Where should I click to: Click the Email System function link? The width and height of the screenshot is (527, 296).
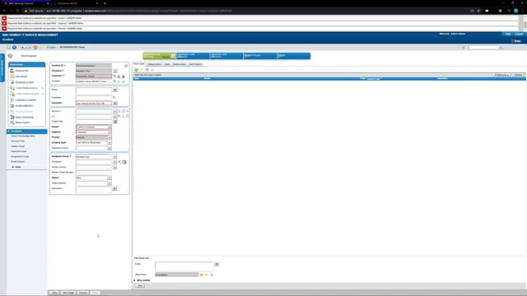(18, 162)
